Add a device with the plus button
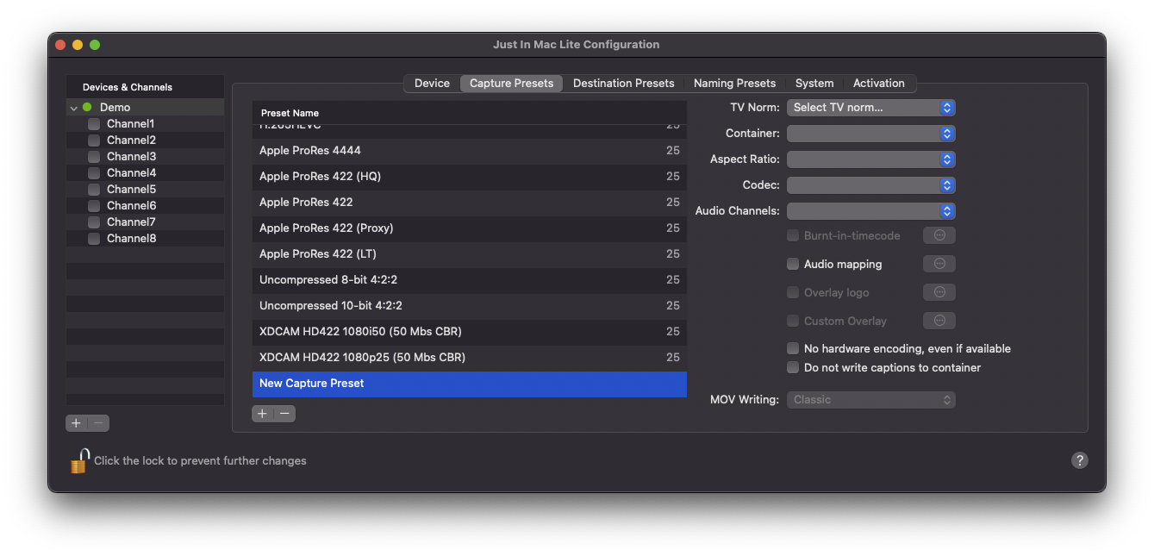 click(x=77, y=423)
